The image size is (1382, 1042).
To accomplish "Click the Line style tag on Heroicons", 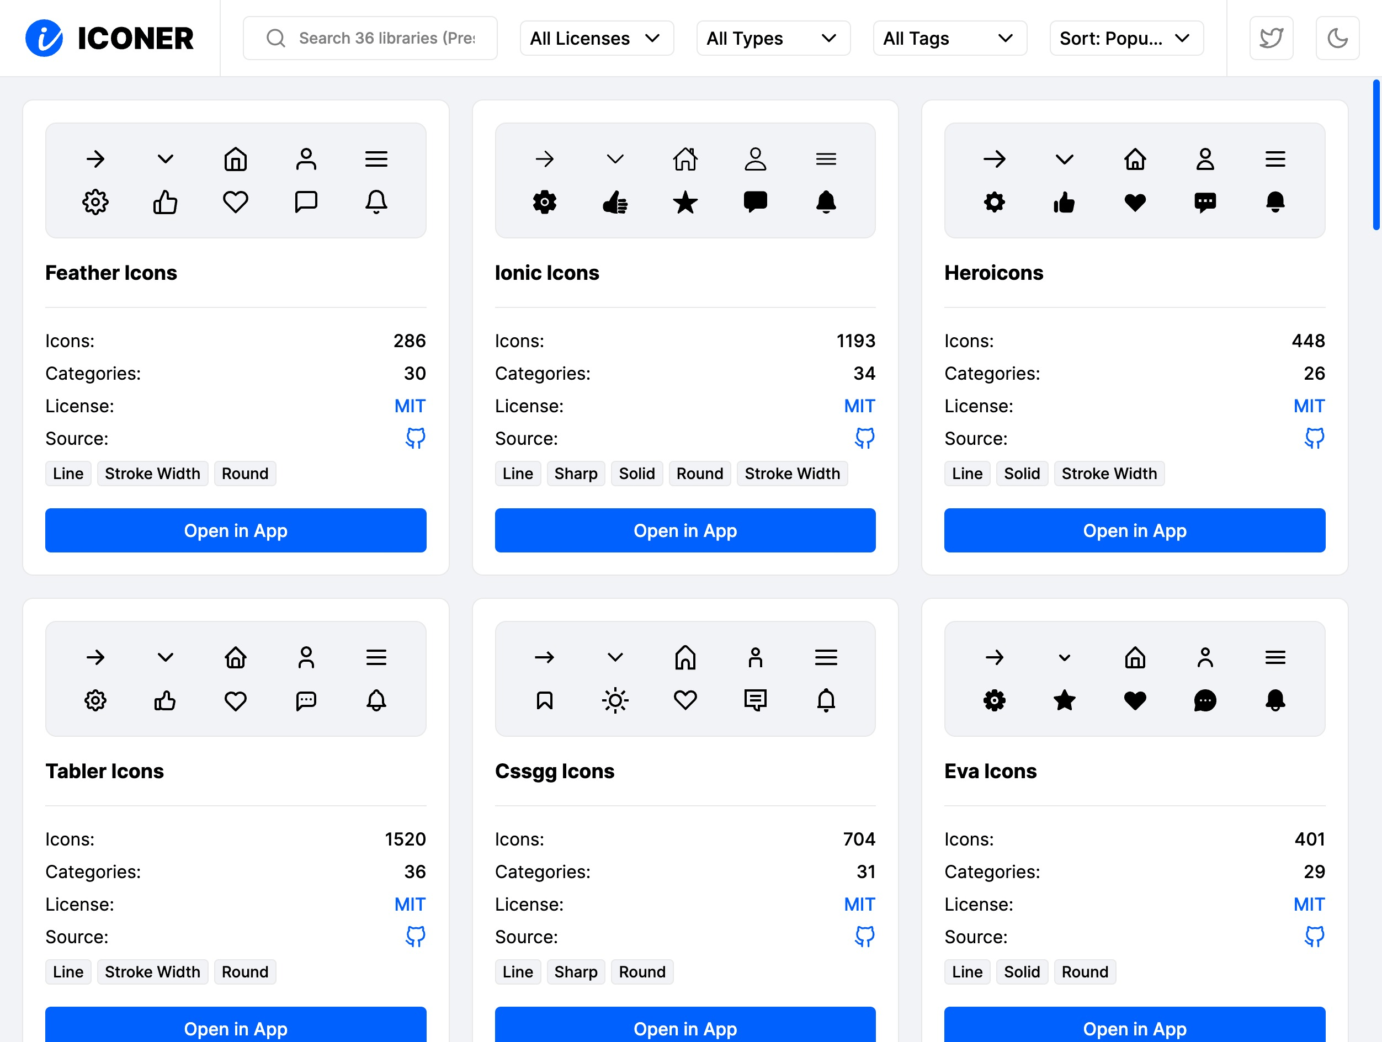I will click(968, 473).
